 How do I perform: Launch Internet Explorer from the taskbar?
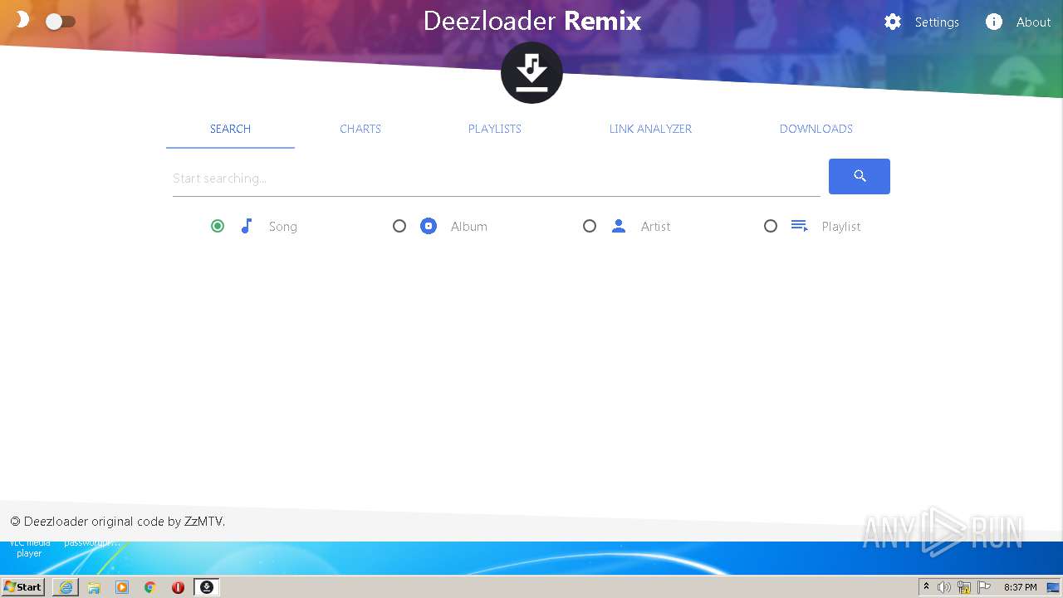[66, 587]
